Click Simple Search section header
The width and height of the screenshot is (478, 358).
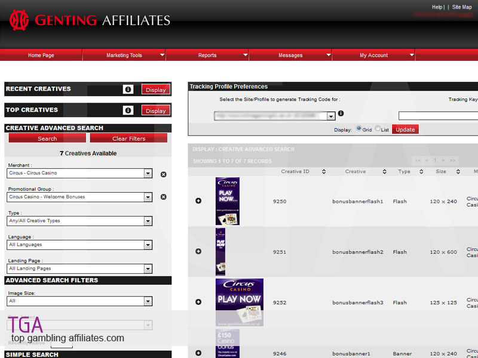pyautogui.click(x=88, y=354)
